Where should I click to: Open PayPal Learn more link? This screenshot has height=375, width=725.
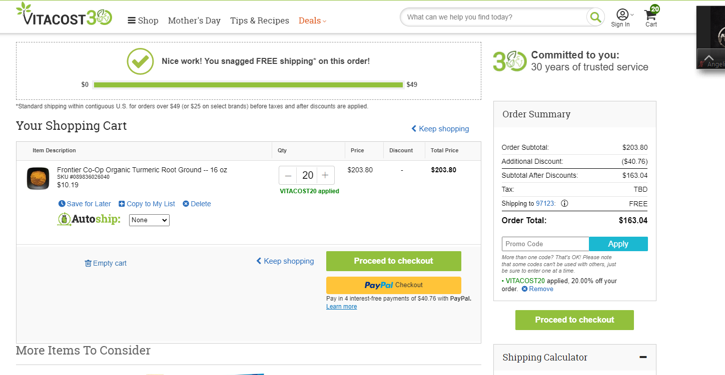pos(341,307)
